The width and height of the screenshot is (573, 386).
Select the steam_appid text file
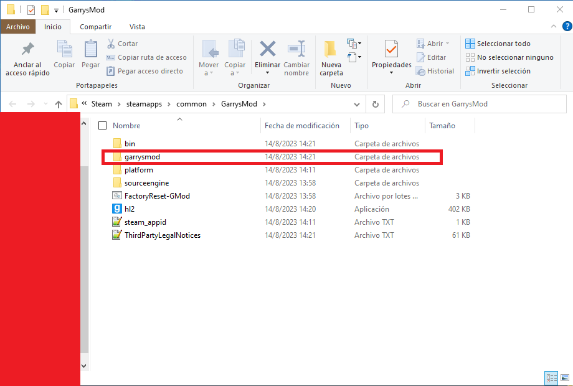click(x=145, y=222)
